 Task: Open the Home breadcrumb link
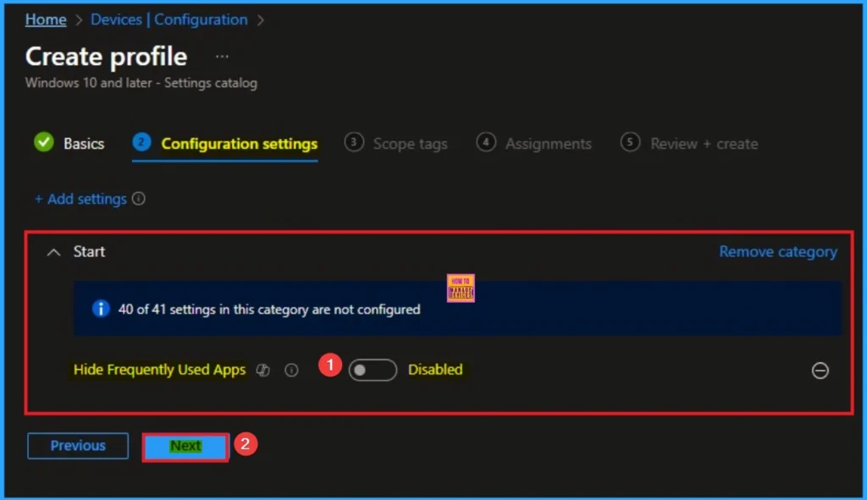click(x=46, y=19)
